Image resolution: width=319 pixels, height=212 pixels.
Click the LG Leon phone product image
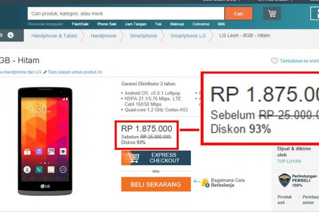click(45, 141)
